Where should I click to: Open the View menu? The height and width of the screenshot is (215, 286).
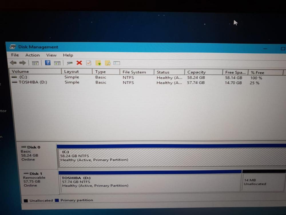[x=51, y=55]
